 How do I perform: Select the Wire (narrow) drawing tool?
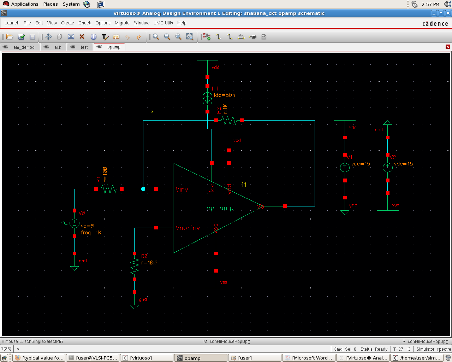tap(218, 37)
